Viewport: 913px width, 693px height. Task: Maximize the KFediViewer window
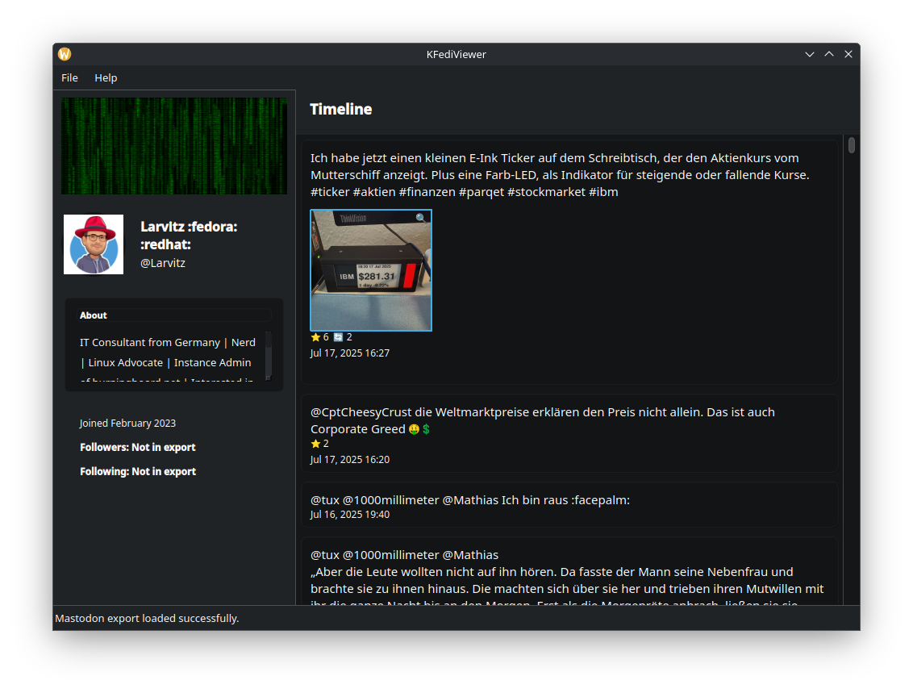click(829, 54)
